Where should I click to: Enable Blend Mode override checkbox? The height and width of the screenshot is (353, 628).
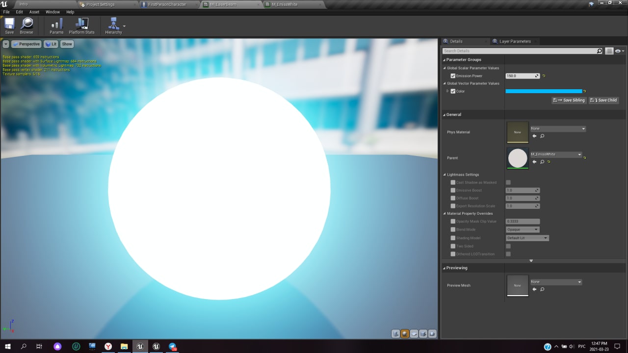(453, 229)
